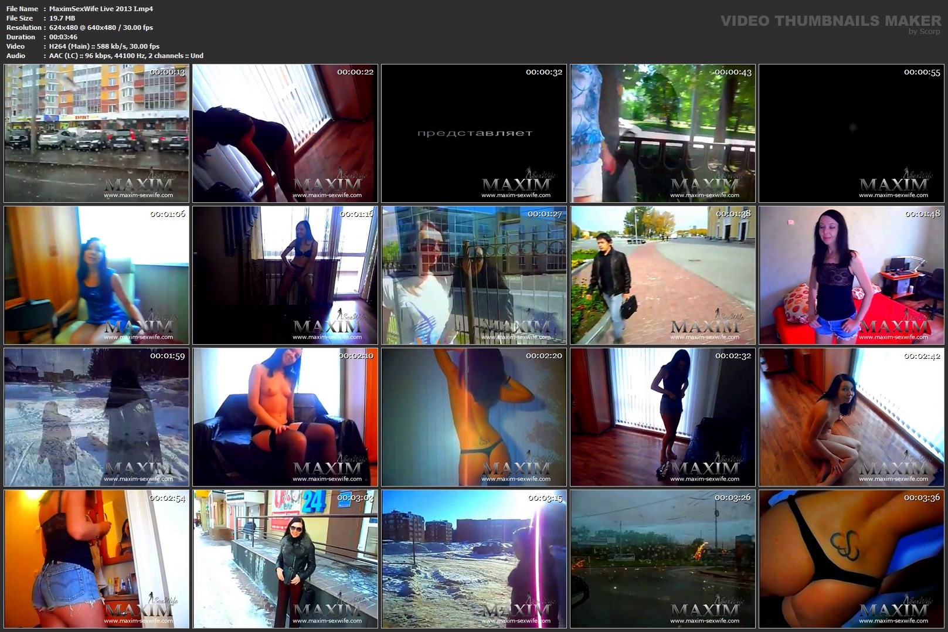Click the Duration value 00:03:46

63,37
